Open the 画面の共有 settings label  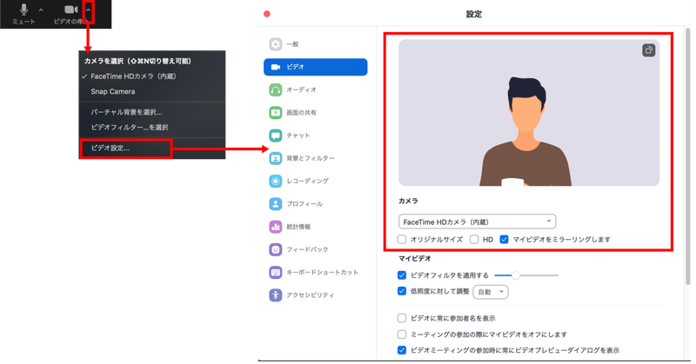coord(301,113)
